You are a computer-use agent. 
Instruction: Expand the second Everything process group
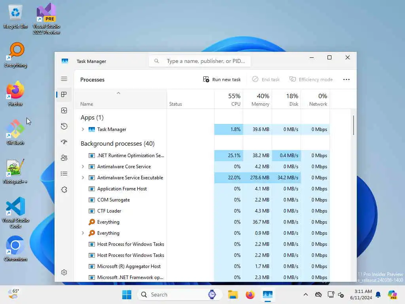[x=83, y=233]
